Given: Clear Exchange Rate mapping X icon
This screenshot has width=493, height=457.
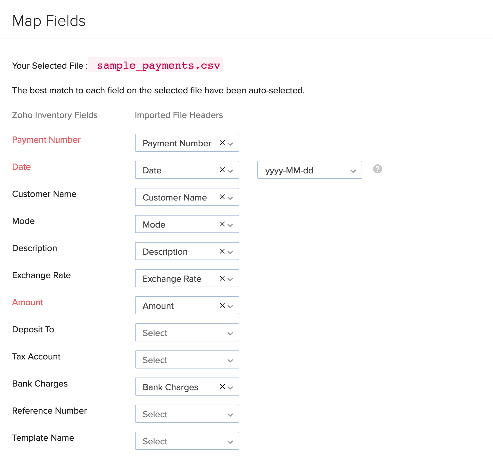Looking at the screenshot, I should click(222, 278).
